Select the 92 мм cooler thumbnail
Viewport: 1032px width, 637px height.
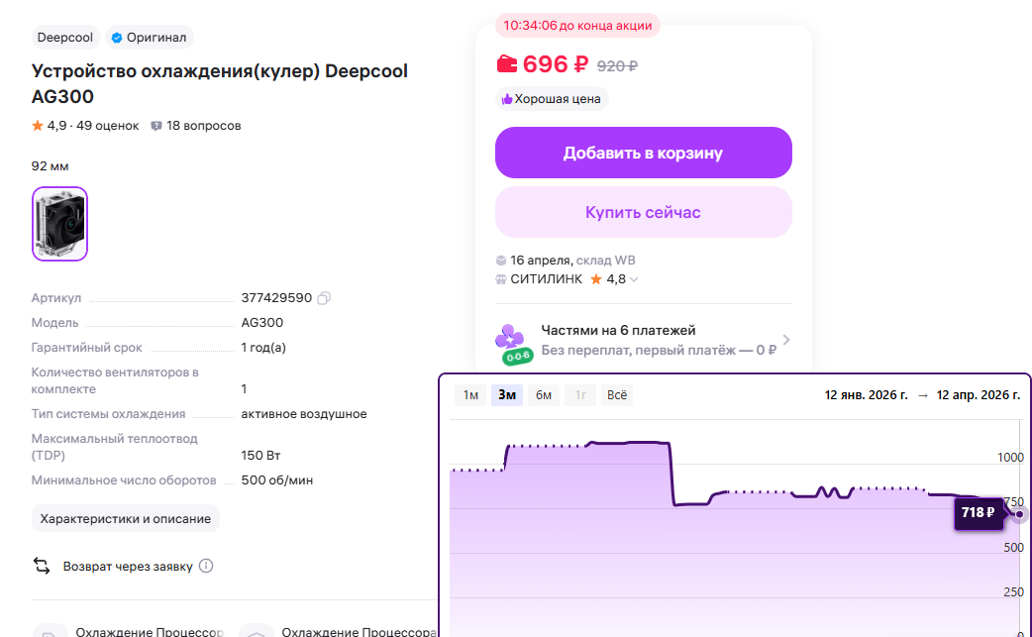point(59,224)
